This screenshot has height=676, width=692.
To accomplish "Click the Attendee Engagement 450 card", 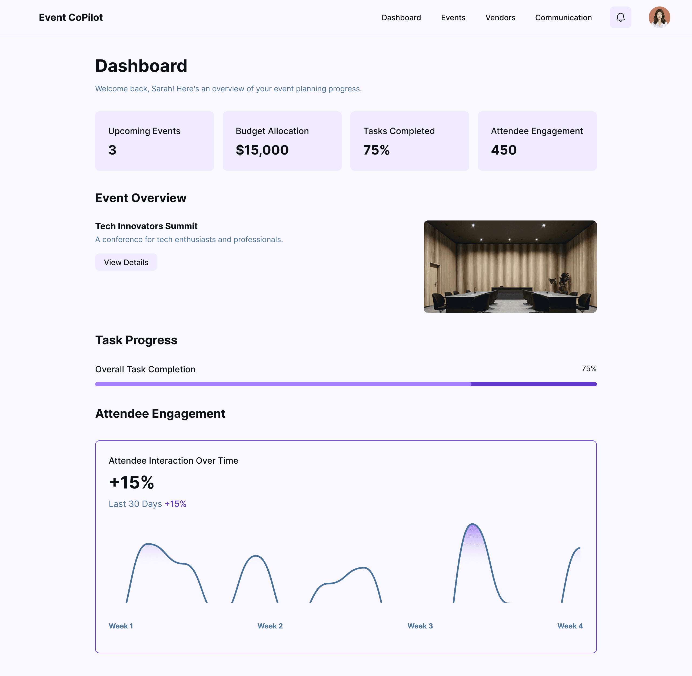I will [537, 141].
